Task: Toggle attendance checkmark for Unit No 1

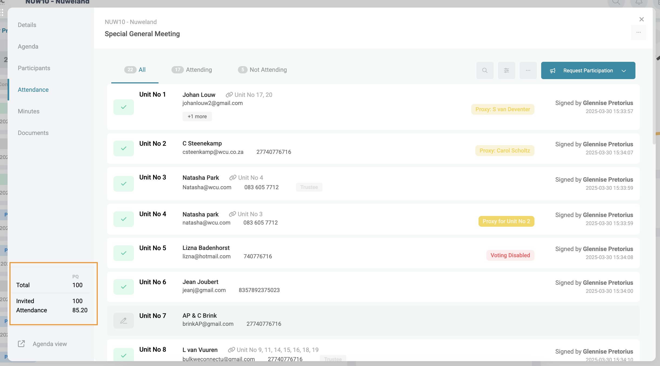Action: [x=123, y=107]
